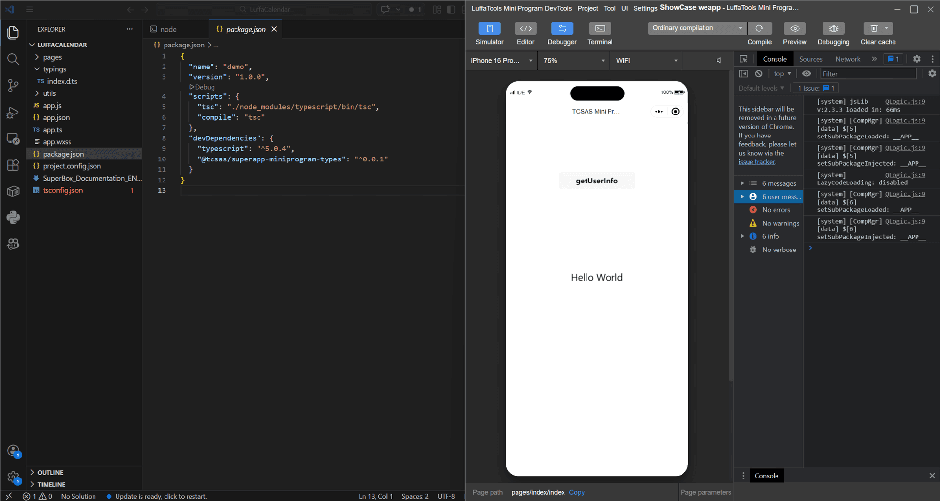Viewport: 940px width, 501px height.
Task: Mute simulator sound via speaker icon
Action: (718, 60)
